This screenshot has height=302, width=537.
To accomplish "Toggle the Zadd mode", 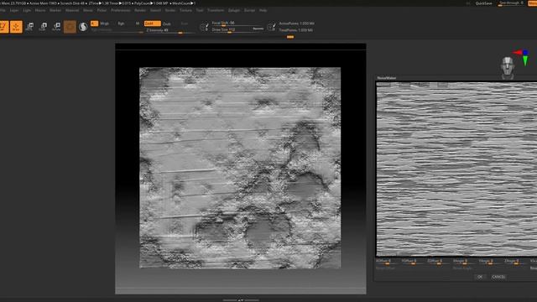I will coord(152,23).
